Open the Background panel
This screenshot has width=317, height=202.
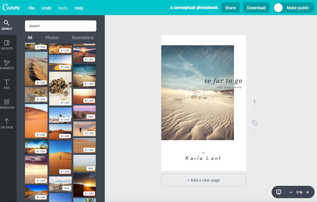(6, 104)
